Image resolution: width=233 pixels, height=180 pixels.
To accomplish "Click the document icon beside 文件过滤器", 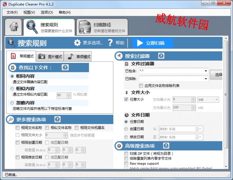I will 126,64.
